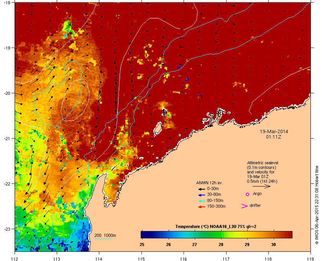Click the longitude axis label 112

[x=15, y=259]
